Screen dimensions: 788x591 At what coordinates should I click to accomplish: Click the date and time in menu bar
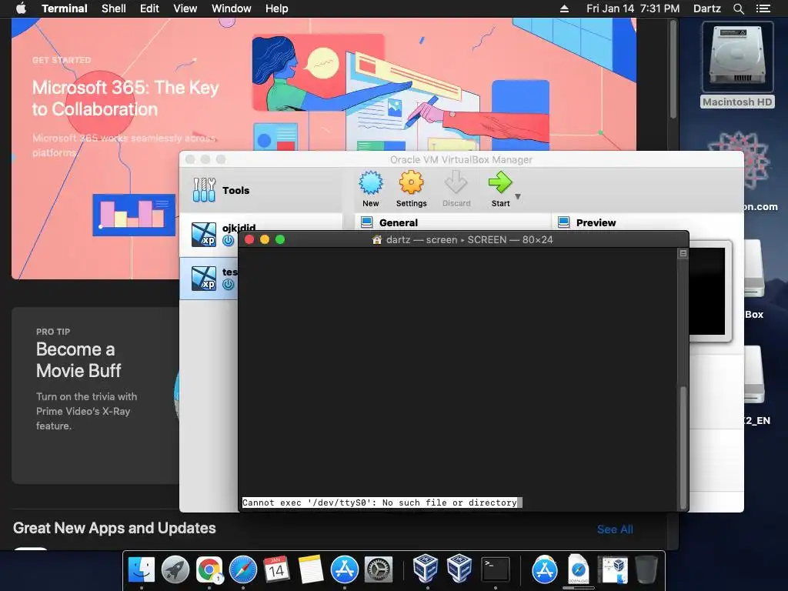[633, 8]
